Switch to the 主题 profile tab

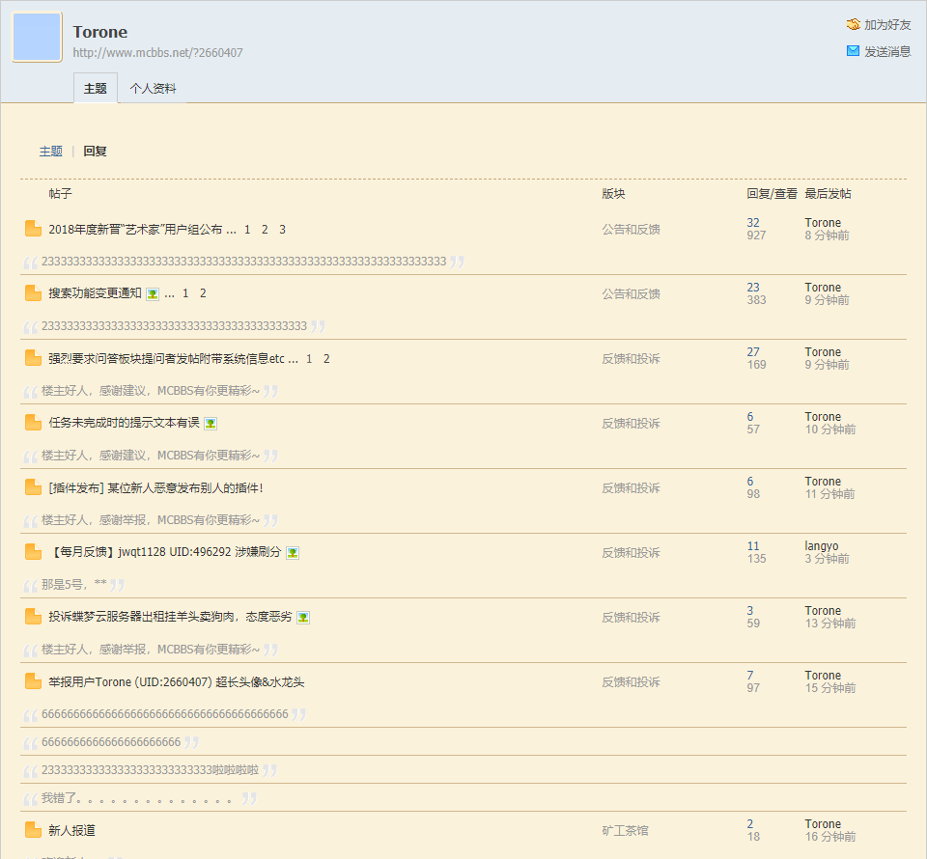(96, 88)
